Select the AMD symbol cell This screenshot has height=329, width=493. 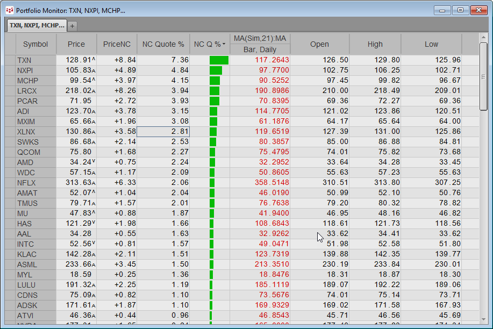(35, 162)
